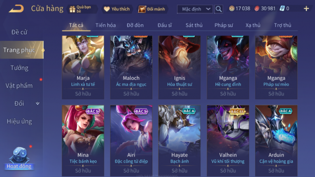Viewport: 315px width, 177px height.
Task: Click the red ruby currency icon
Action: click(x=257, y=8)
